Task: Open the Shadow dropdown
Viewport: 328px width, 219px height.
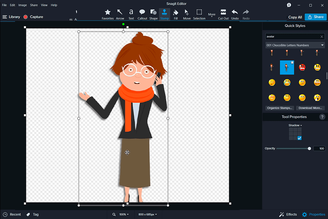Action: (x=295, y=125)
